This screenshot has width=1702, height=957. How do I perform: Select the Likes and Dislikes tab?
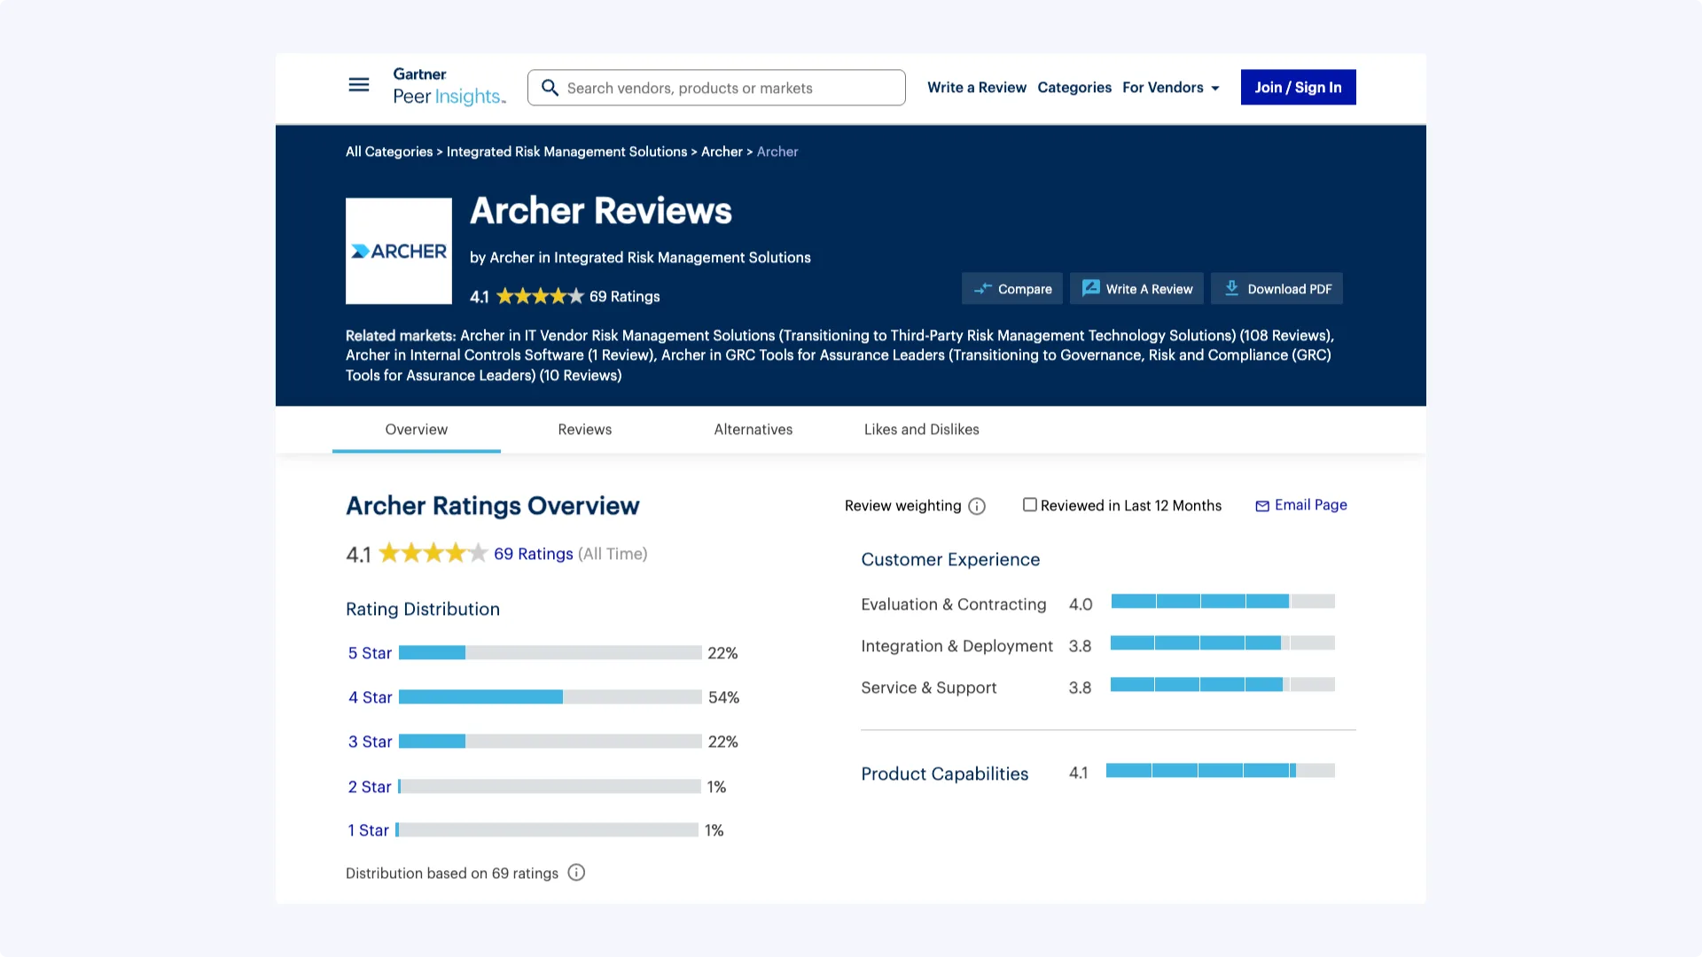(x=921, y=430)
